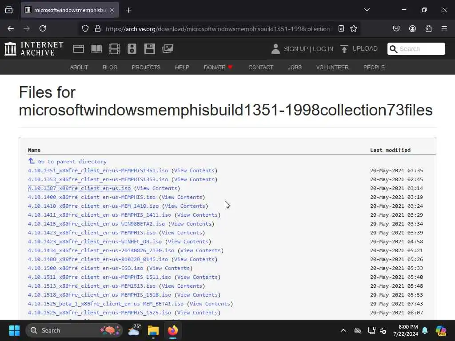Click SIGN UP | LOG IN

[x=309, y=49]
